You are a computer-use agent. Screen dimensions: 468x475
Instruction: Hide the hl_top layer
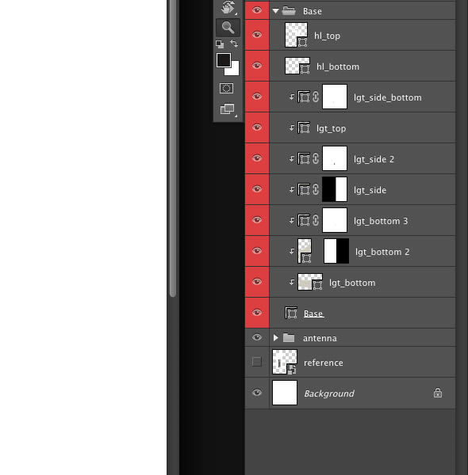pyautogui.click(x=257, y=35)
